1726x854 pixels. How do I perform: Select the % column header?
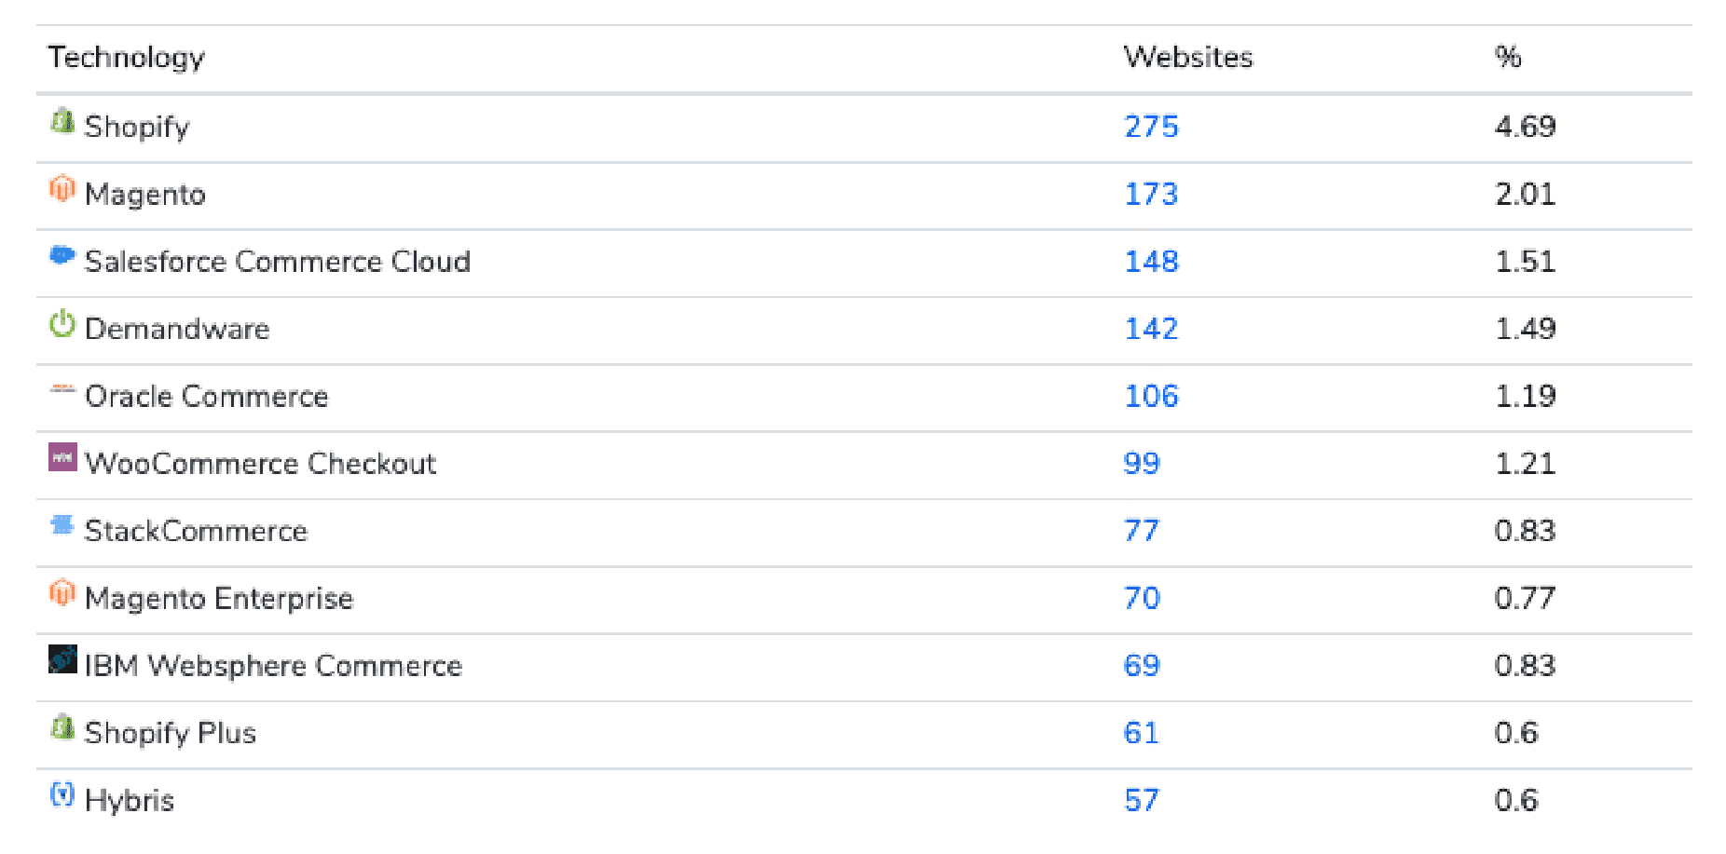1508,58
